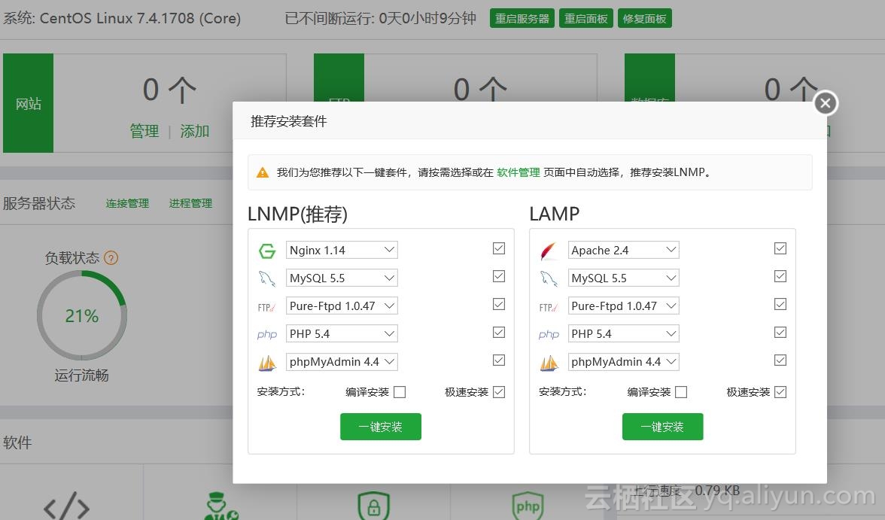Open 连接管理 link
This screenshot has width=885, height=520.
128,203
